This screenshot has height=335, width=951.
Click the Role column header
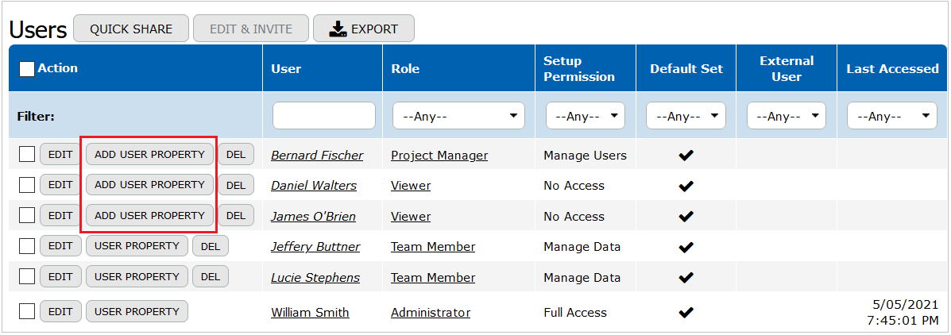click(x=405, y=69)
